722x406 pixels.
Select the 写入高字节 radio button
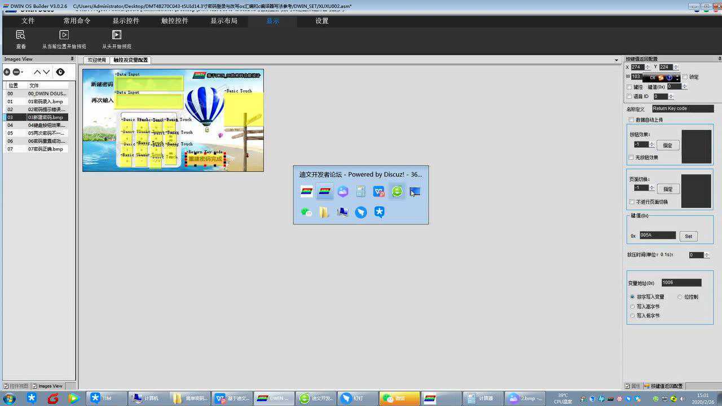point(632,307)
